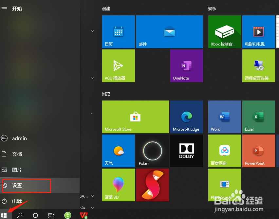Expand the app group ending in 'DA...'
Viewport: 279px width, 219px height.
click(92, 196)
